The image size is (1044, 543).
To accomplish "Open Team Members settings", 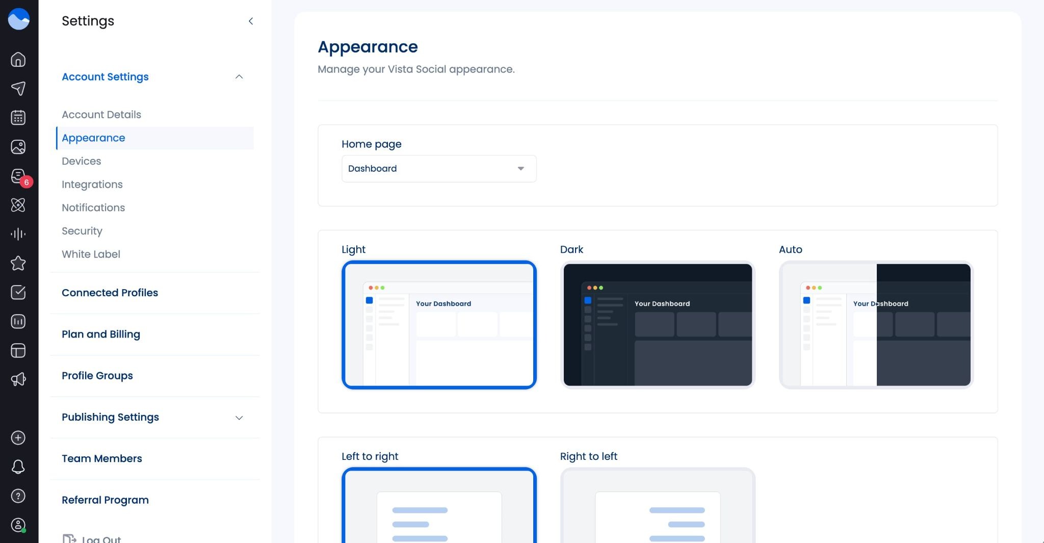I will 102,458.
